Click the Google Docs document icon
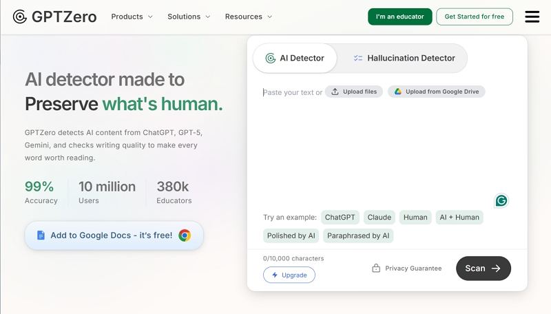The image size is (551, 314). pos(41,235)
